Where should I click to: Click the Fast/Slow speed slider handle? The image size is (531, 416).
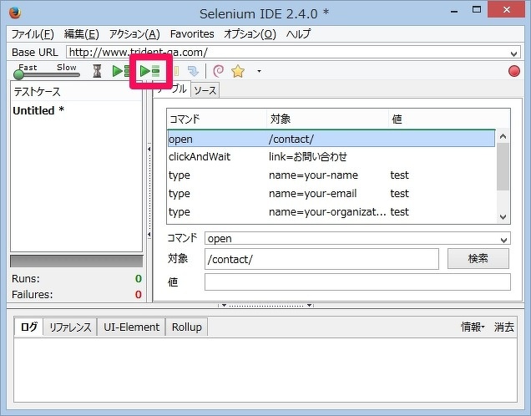18,75
